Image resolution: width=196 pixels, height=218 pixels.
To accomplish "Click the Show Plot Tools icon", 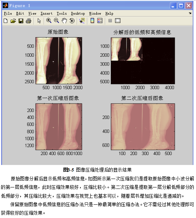I will 118,21.
